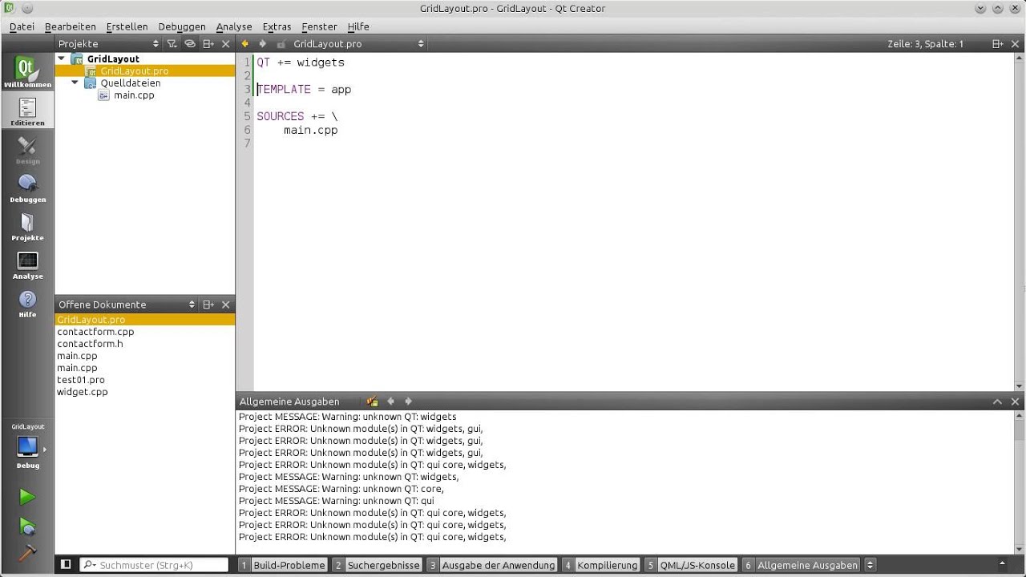Split the editor view
This screenshot has width=1026, height=577.
998,44
